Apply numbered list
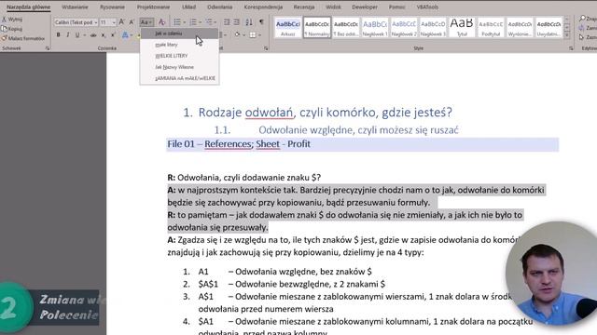Viewport: 597px width, 335px height. 193,22
